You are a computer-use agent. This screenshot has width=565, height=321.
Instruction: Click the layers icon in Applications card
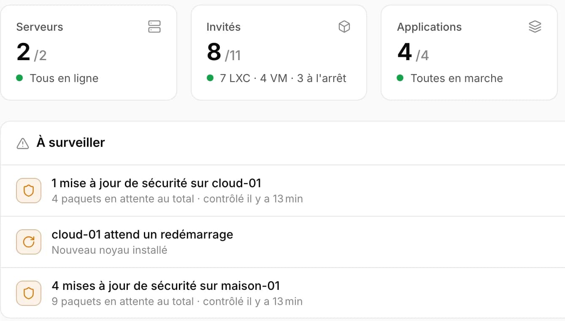(535, 27)
